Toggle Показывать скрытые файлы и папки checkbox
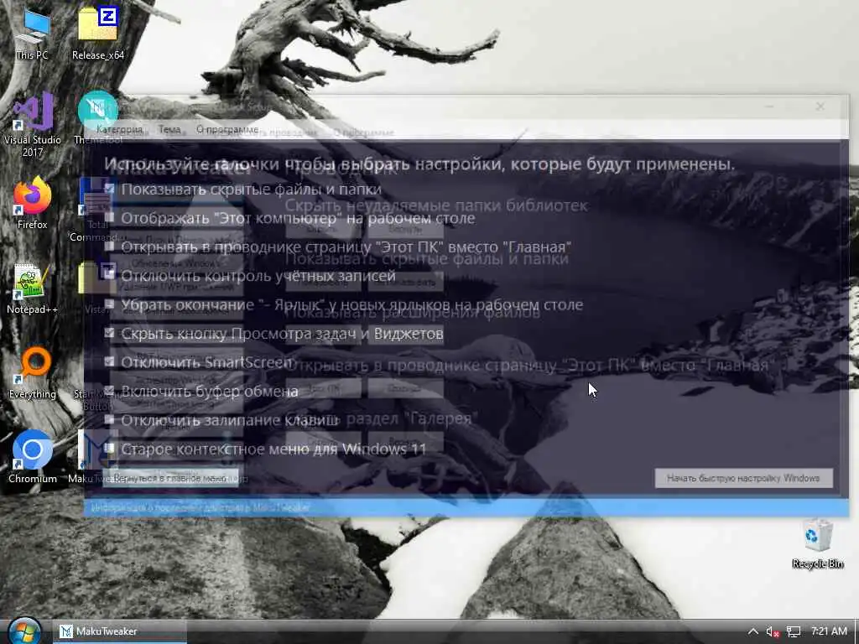The image size is (859, 644). [x=110, y=189]
